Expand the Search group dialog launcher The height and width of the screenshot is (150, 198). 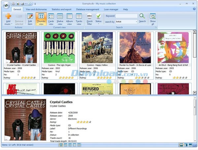click(156, 27)
